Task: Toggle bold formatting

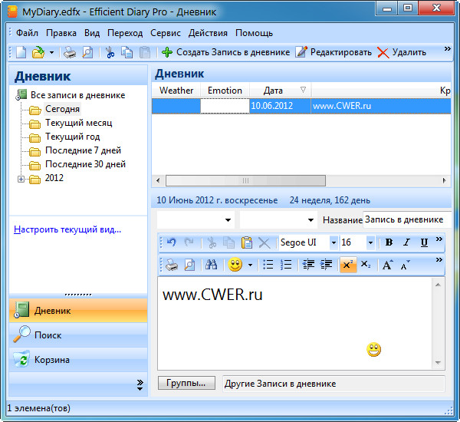Action: (389, 242)
